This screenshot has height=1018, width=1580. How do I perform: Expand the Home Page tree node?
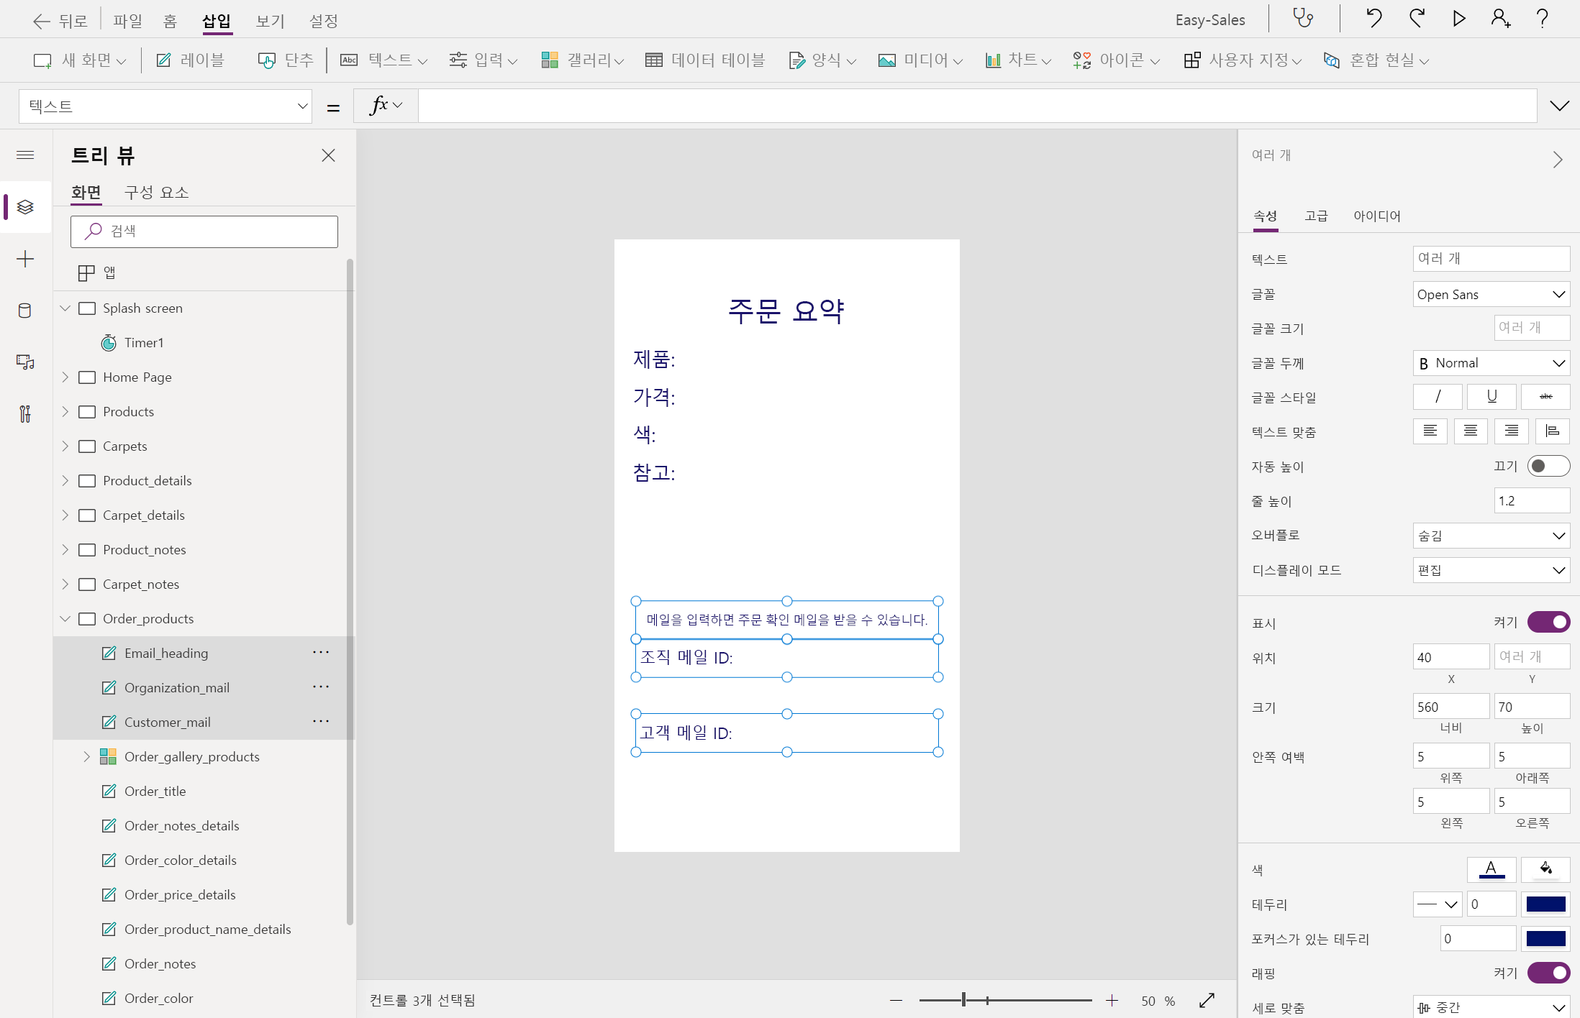pyautogui.click(x=65, y=377)
